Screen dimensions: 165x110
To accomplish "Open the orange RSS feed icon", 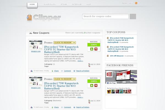I will pos(136,3).
